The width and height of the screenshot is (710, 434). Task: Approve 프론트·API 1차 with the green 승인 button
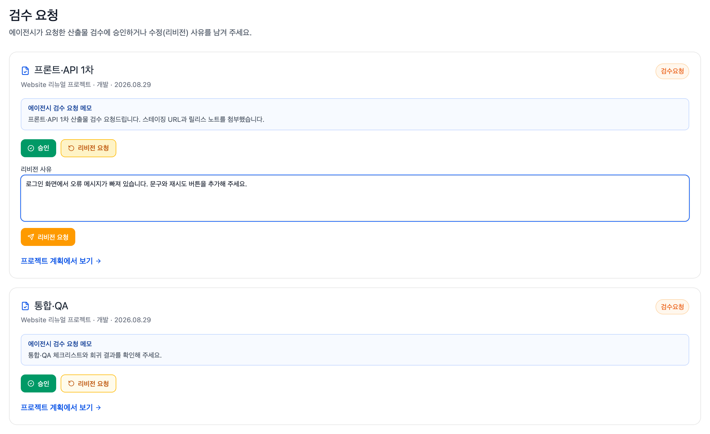pyautogui.click(x=38, y=148)
